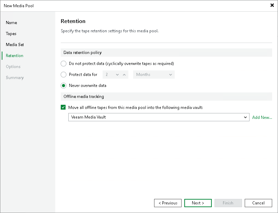
Task: Click the < Previous button
Action: 168,203
